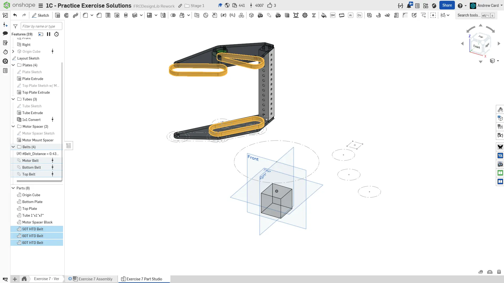The image size is (504, 283).
Task: Select the Revolve tool icon
Action: [66, 15]
